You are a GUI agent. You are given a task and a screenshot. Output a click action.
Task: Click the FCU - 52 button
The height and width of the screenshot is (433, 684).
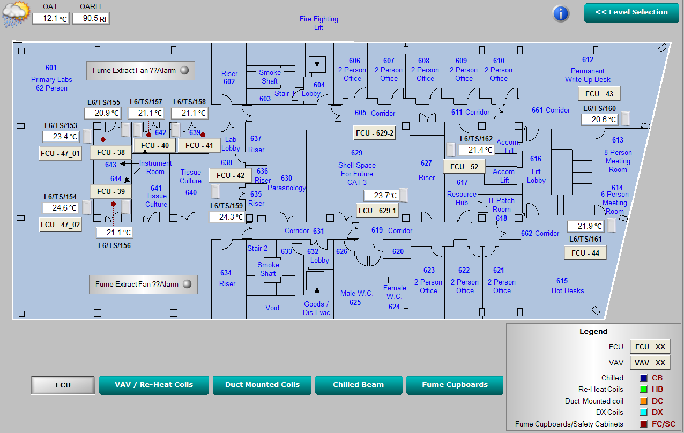[464, 167]
